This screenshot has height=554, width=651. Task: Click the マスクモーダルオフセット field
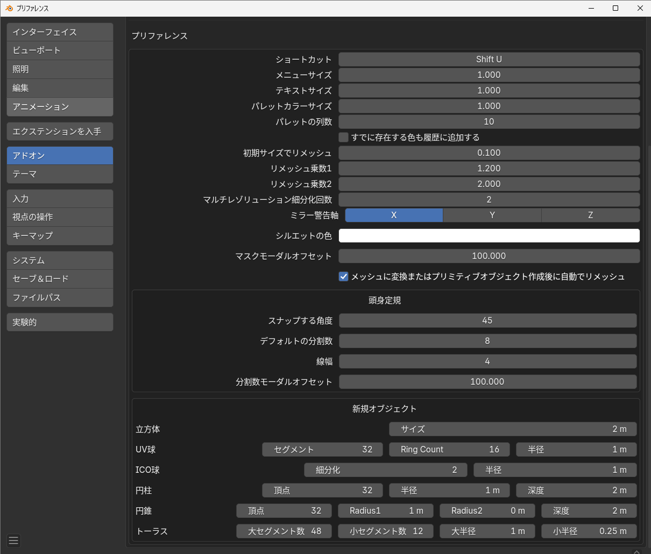click(x=489, y=256)
